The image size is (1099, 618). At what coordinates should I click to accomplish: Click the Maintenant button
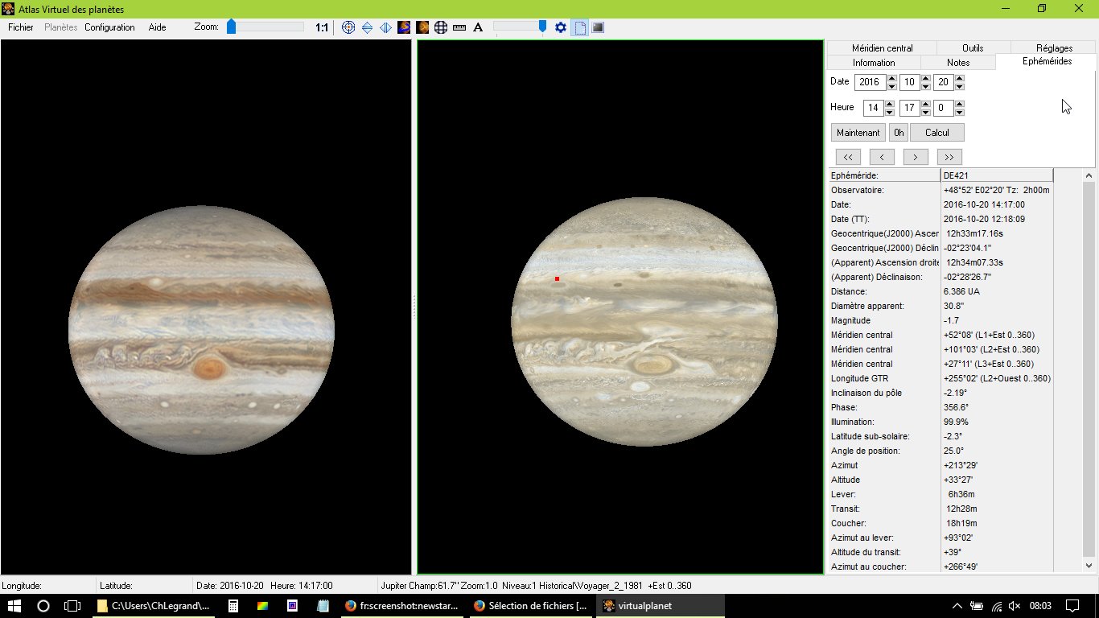click(858, 133)
